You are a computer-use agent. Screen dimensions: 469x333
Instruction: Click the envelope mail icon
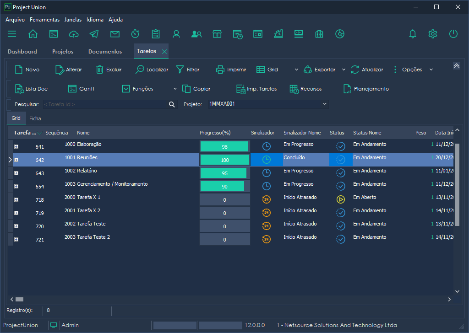115,34
